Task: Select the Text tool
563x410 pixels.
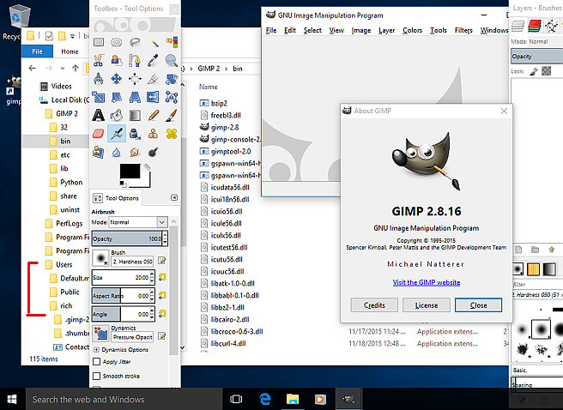Action: click(99, 116)
